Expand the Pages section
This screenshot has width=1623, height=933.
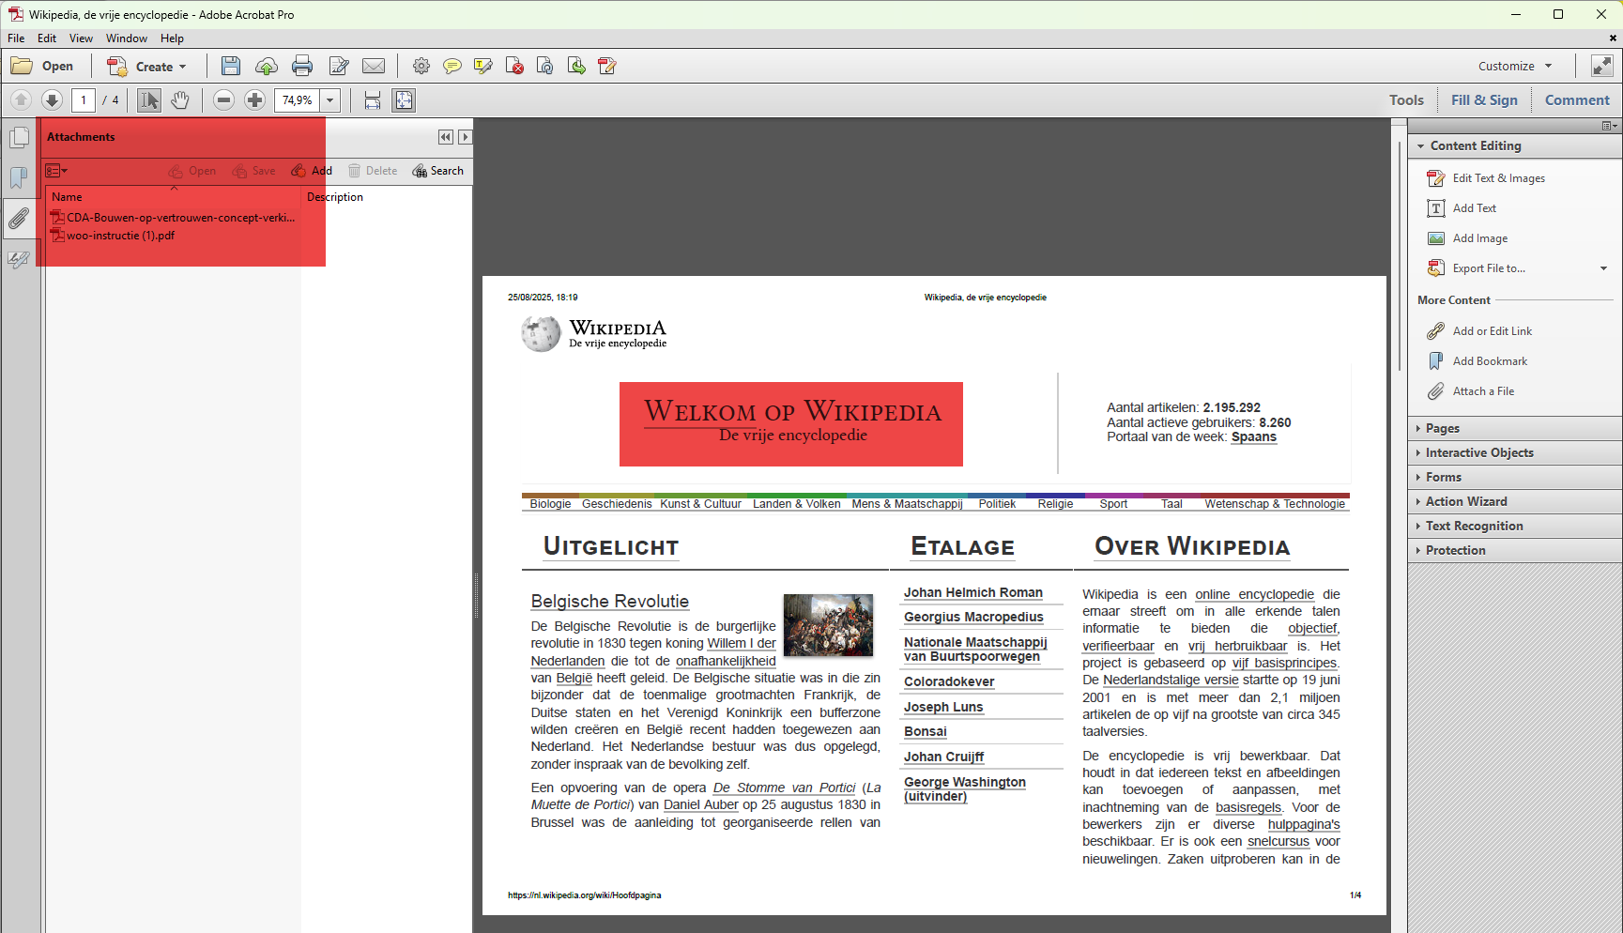coord(1515,428)
